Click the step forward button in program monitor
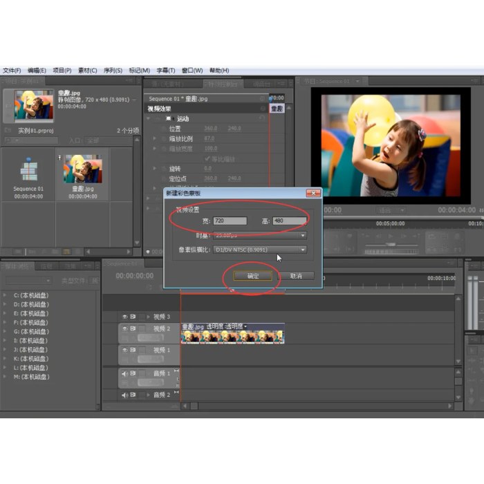This screenshot has width=484, height=484. coord(403,236)
